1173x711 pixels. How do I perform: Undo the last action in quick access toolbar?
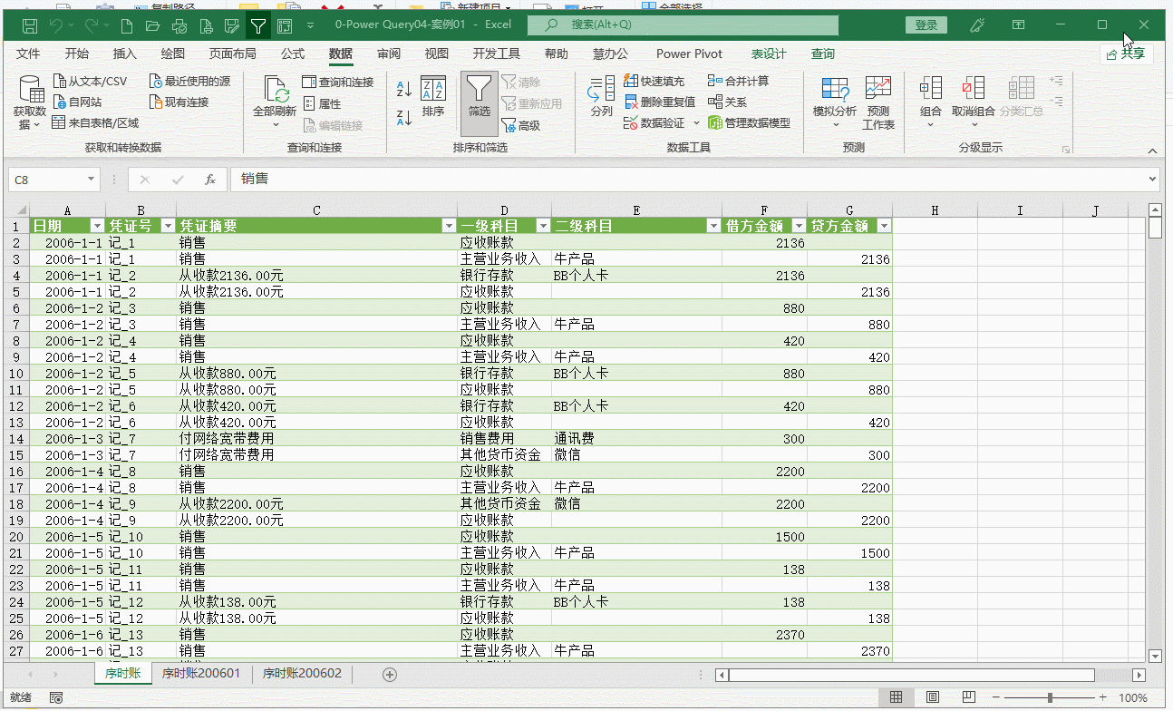(x=56, y=25)
